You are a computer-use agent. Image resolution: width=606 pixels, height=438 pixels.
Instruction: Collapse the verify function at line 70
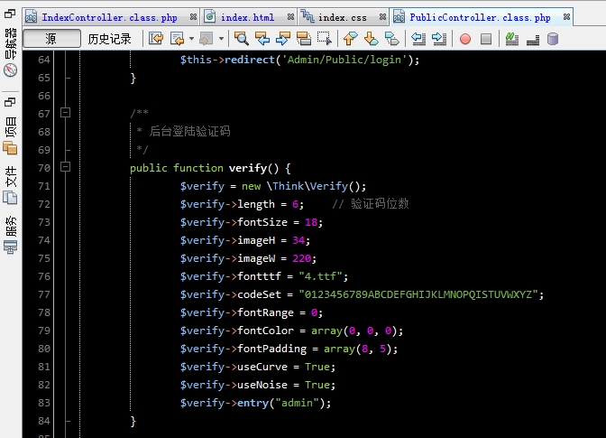click(65, 167)
